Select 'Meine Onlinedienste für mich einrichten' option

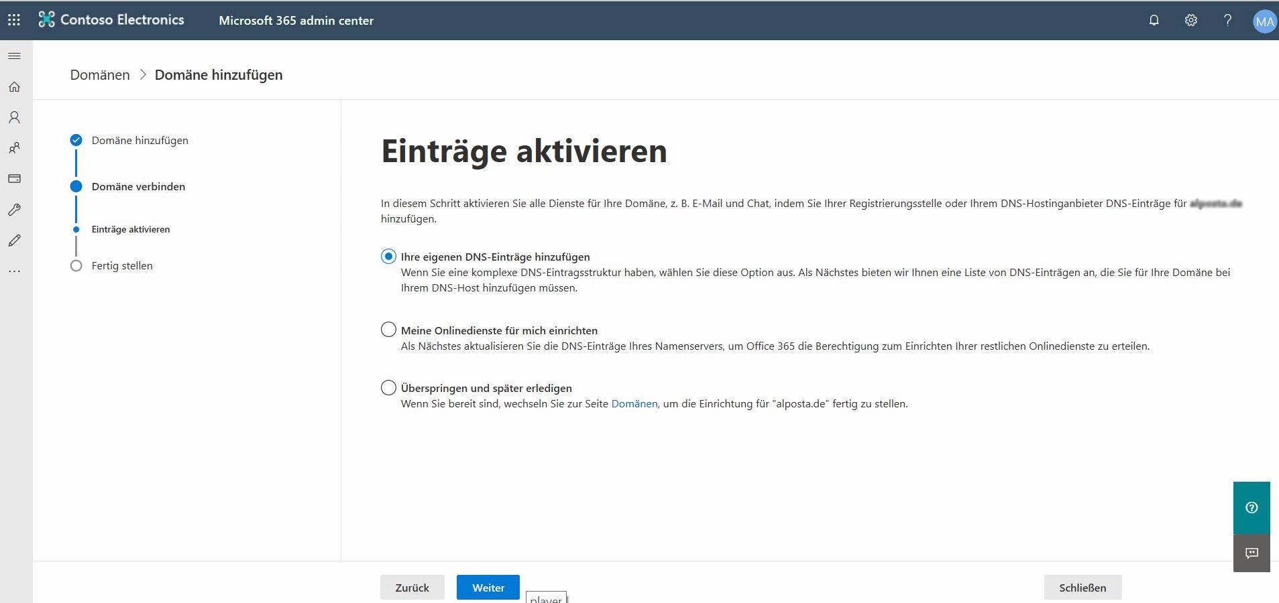click(x=388, y=330)
